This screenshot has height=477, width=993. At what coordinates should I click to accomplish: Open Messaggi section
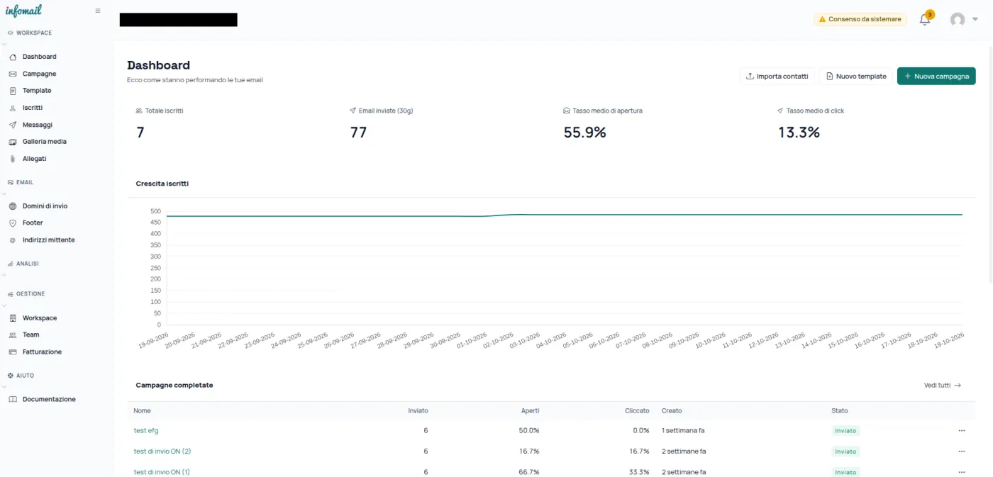pos(38,125)
